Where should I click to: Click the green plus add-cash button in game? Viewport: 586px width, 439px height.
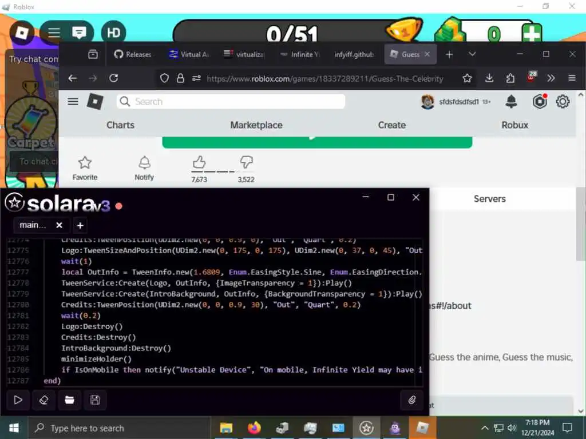pos(532,33)
